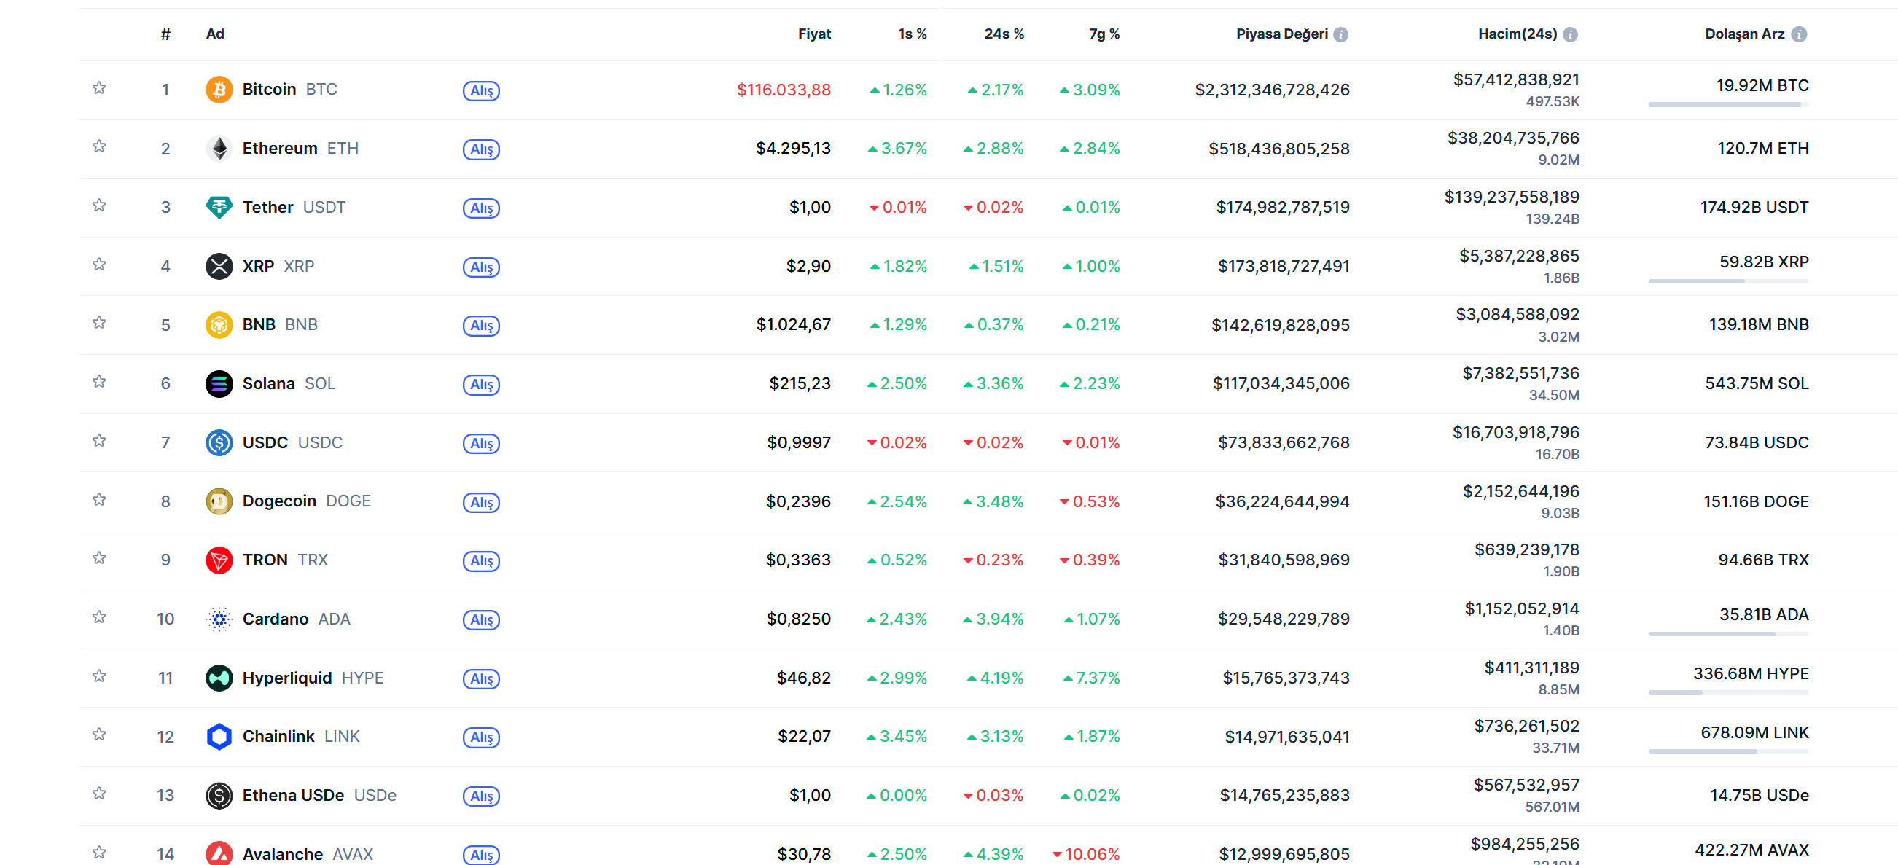Screen dimensions: 1898x865
Task: Toggle watchlist star for Bitcoin
Action: (98, 88)
